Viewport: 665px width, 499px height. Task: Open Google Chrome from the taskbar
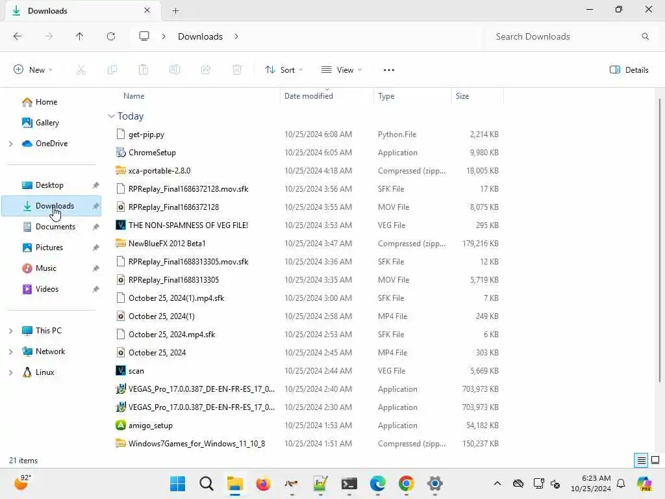tap(407, 483)
